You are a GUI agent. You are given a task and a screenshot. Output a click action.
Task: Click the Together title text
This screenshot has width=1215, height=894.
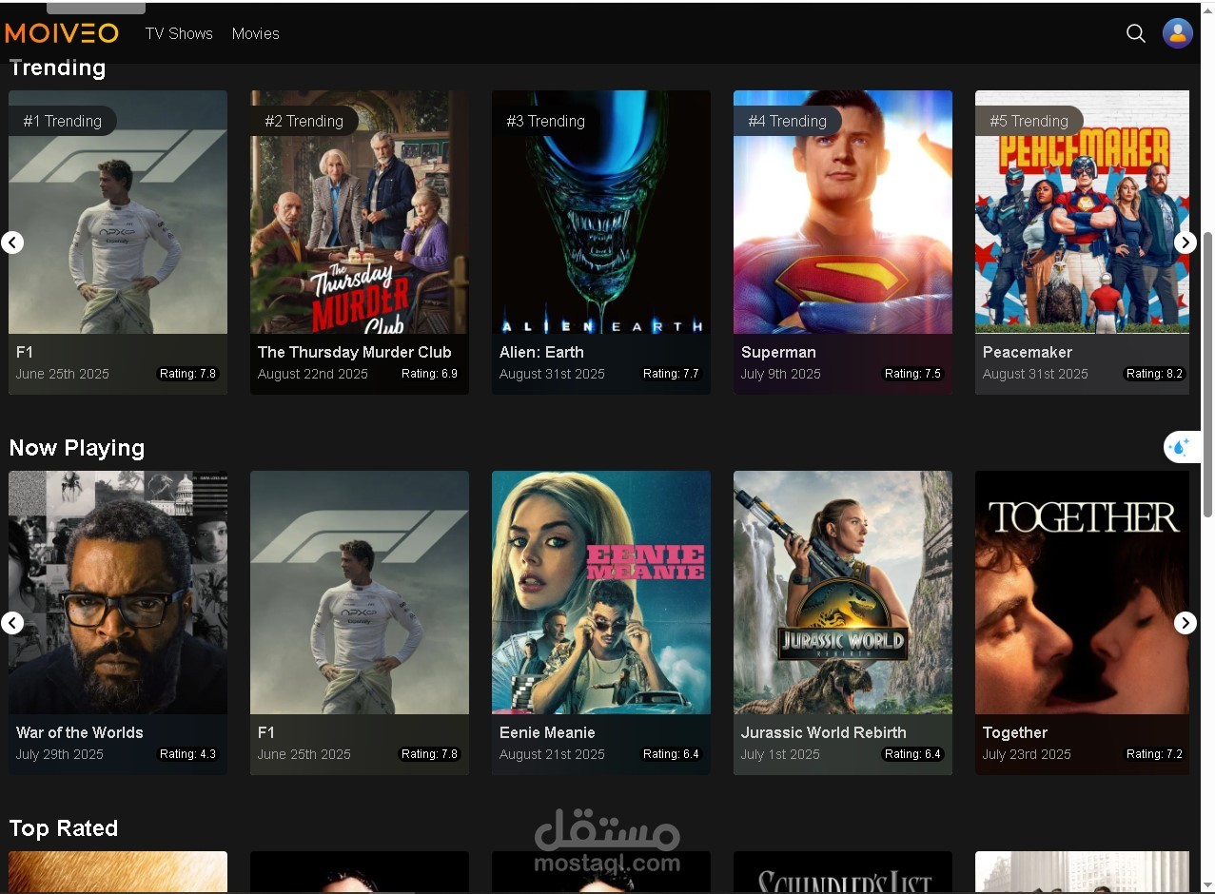pos(1015,732)
